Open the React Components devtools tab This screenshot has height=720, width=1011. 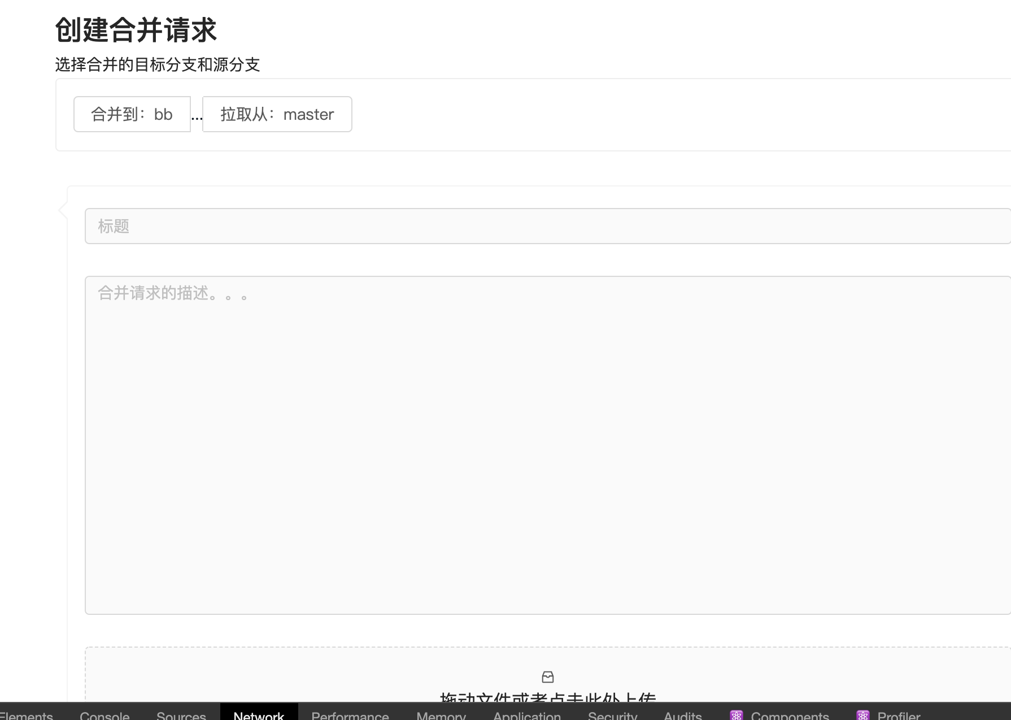coord(779,714)
